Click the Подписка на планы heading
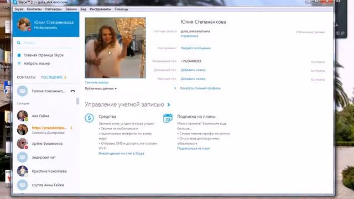This screenshot has height=199, width=354. pyautogui.click(x=196, y=117)
